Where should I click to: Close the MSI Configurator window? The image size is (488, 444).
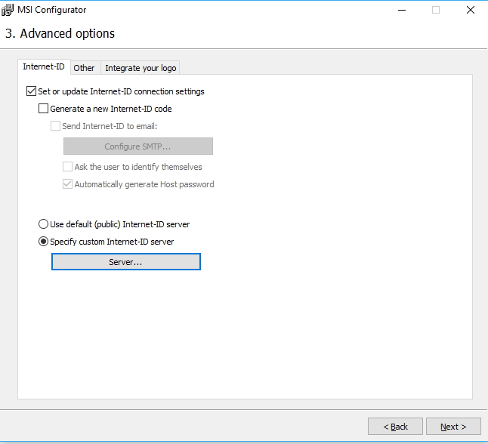point(470,11)
